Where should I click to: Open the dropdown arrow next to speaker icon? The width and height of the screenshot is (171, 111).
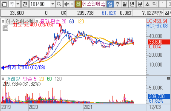point(72,4)
